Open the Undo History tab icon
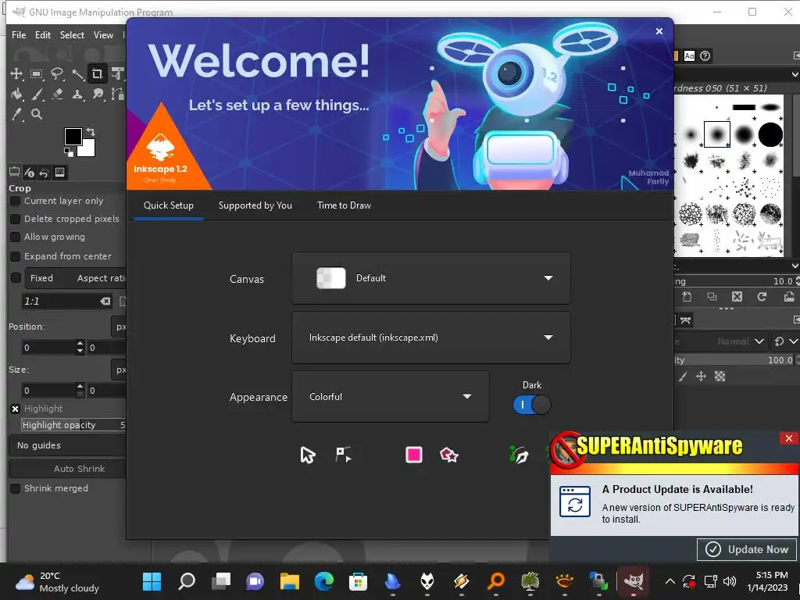 [x=45, y=173]
